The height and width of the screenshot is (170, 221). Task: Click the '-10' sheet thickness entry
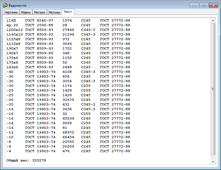pos(10,137)
